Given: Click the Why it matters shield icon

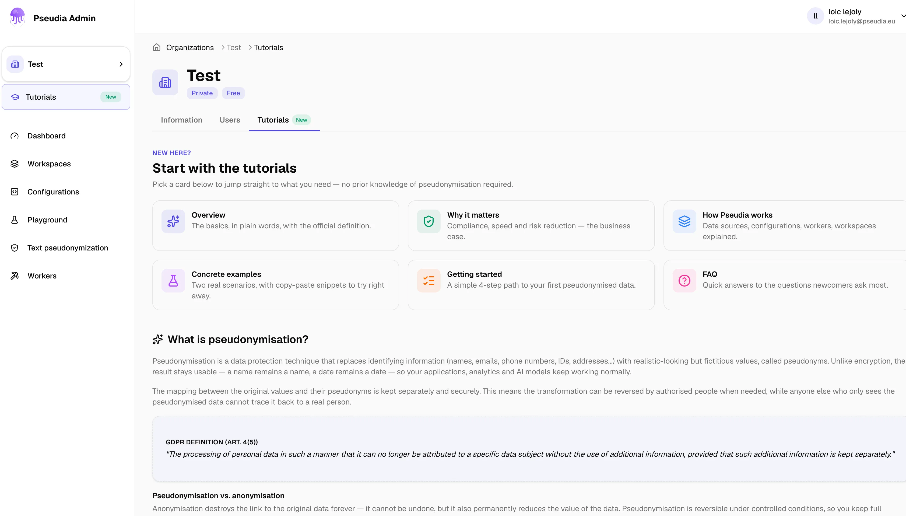Looking at the screenshot, I should [429, 221].
